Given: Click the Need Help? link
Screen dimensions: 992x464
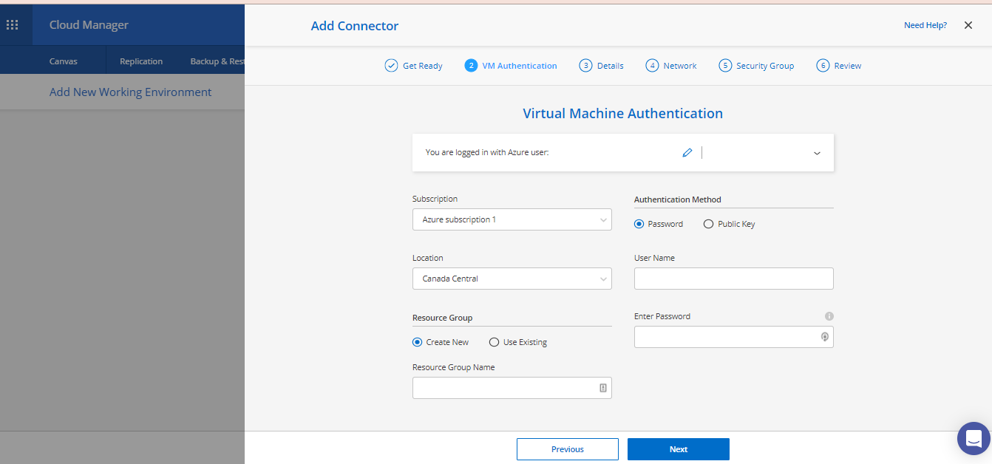Looking at the screenshot, I should click(x=925, y=25).
